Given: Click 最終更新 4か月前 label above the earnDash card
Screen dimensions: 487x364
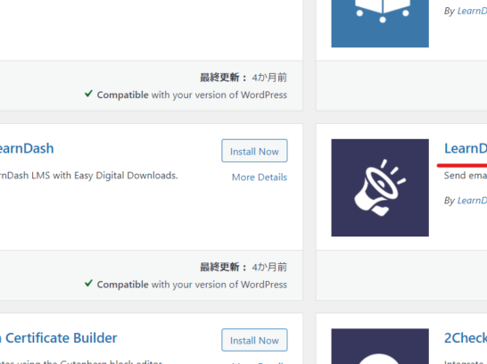Looking at the screenshot, I should click(243, 78).
